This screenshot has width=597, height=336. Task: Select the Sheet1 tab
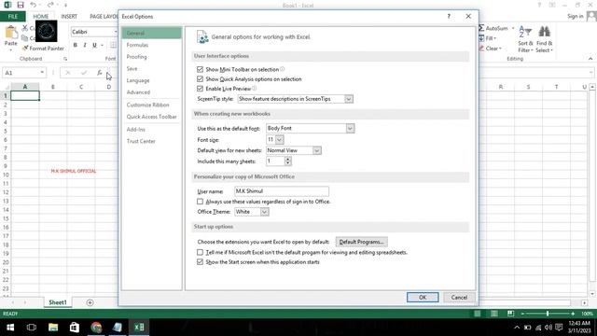pyautogui.click(x=58, y=302)
